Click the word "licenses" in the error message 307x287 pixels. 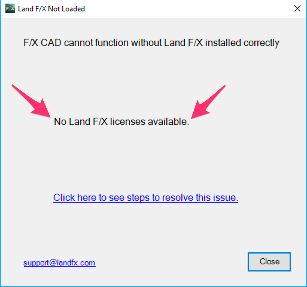tap(127, 121)
